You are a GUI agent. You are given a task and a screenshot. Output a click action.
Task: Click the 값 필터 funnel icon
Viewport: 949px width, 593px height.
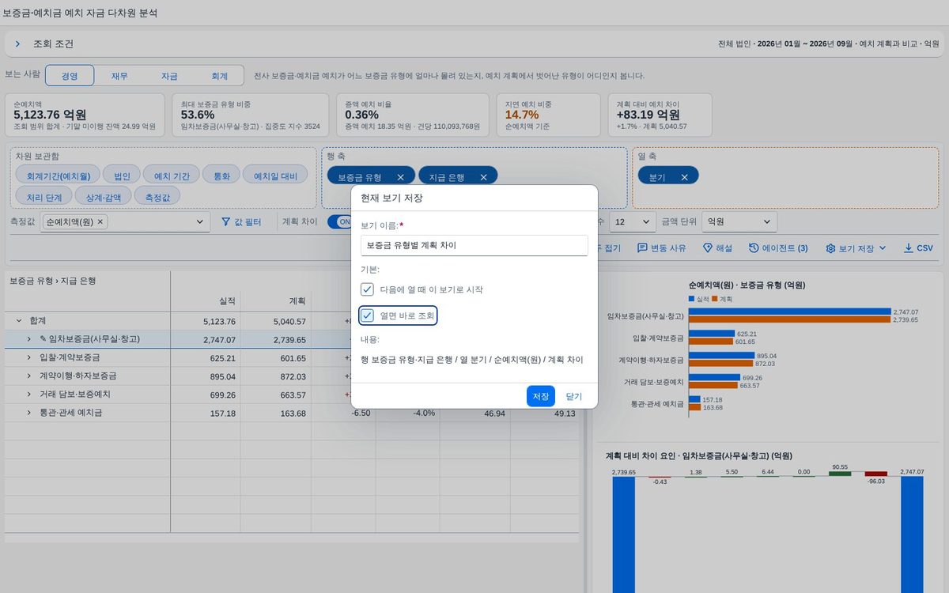coord(225,222)
